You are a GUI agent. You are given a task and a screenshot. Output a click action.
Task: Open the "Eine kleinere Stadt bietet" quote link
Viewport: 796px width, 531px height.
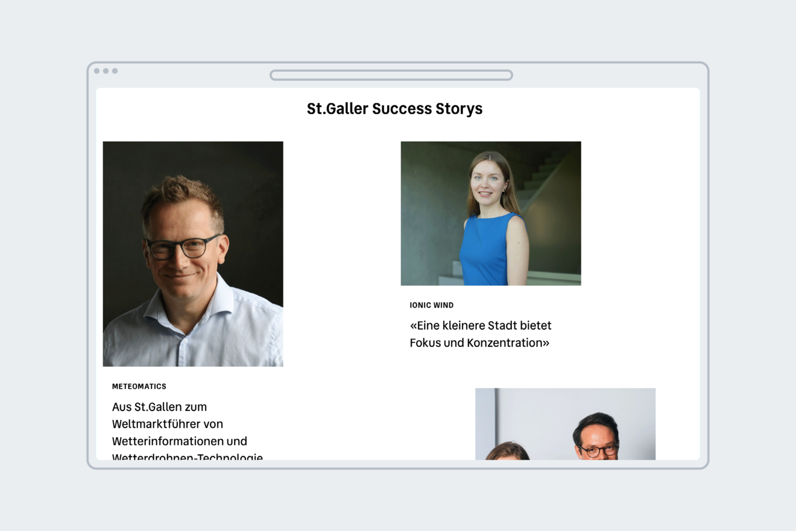(481, 326)
